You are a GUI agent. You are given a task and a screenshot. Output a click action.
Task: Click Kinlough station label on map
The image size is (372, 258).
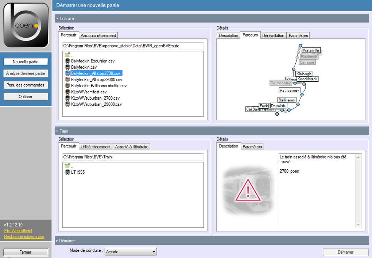click(304, 74)
